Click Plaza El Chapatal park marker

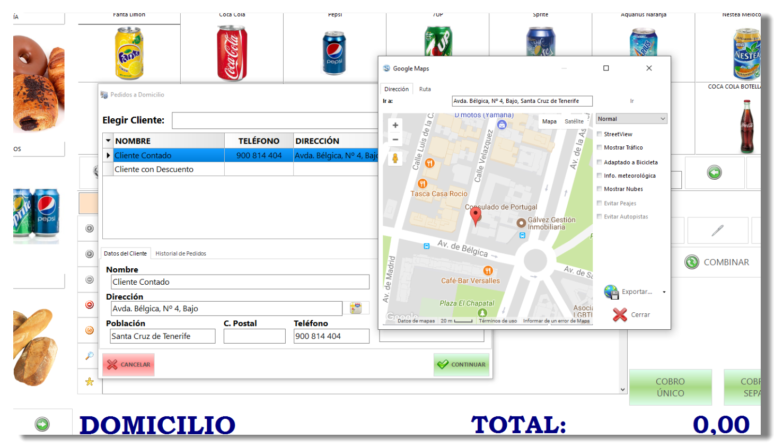(x=482, y=313)
